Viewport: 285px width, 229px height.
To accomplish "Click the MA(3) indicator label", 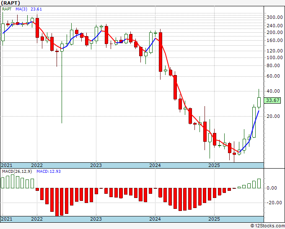I will [21, 9].
